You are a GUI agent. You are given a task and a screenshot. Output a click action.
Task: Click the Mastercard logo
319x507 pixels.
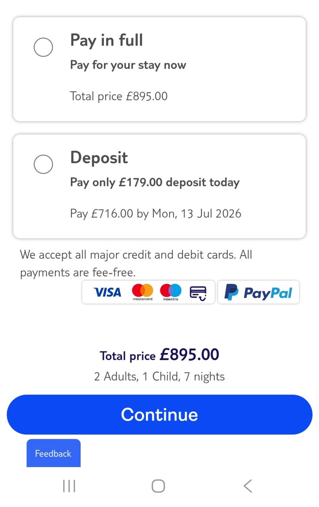(x=142, y=292)
